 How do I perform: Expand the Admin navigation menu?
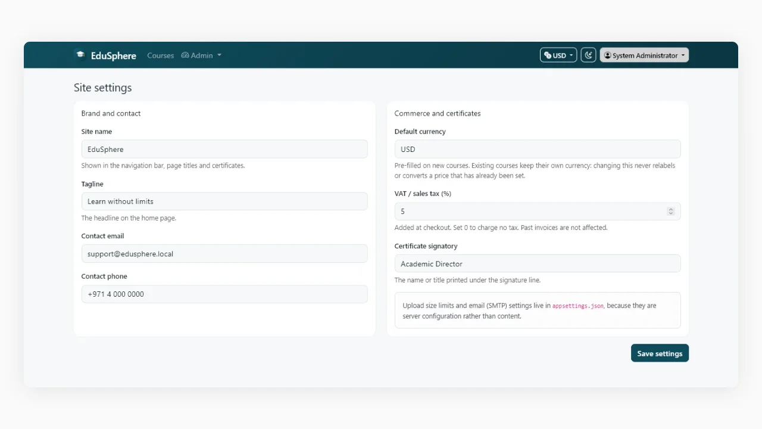(x=201, y=55)
